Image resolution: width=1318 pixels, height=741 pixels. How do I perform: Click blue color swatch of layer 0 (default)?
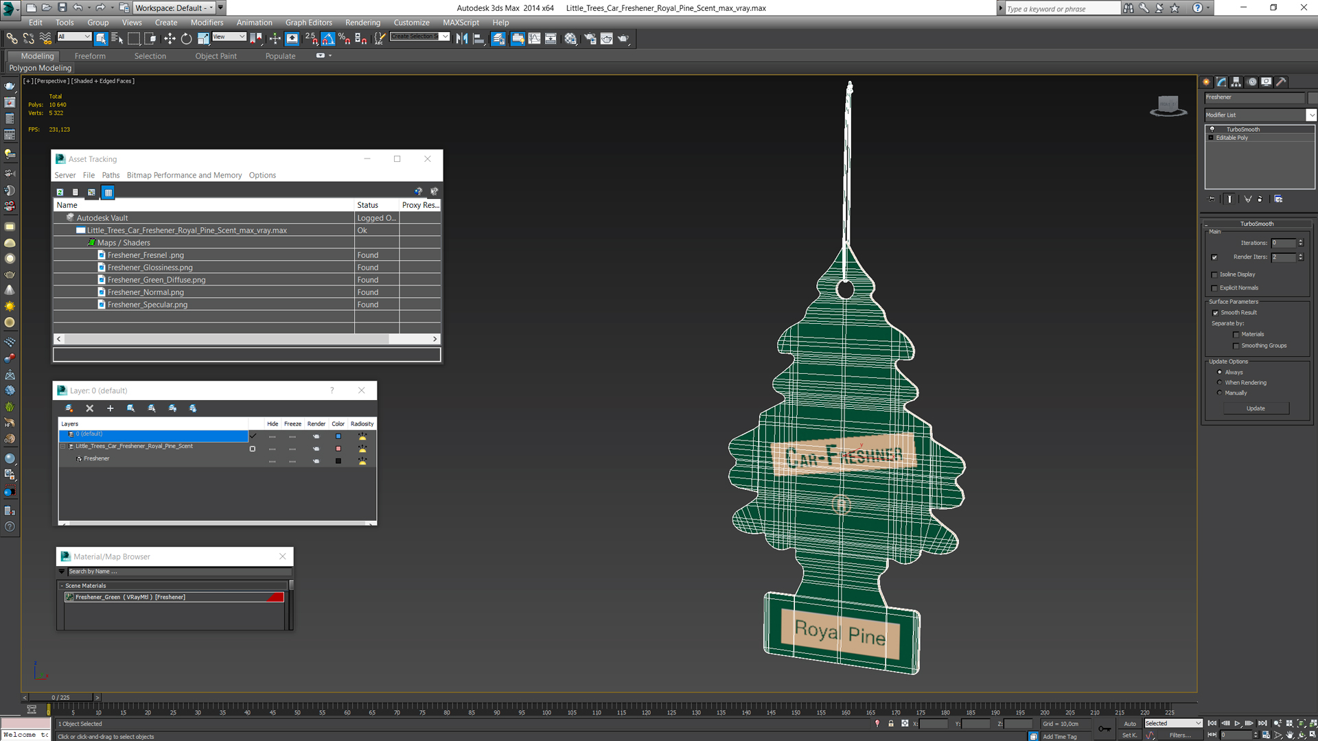tap(338, 436)
